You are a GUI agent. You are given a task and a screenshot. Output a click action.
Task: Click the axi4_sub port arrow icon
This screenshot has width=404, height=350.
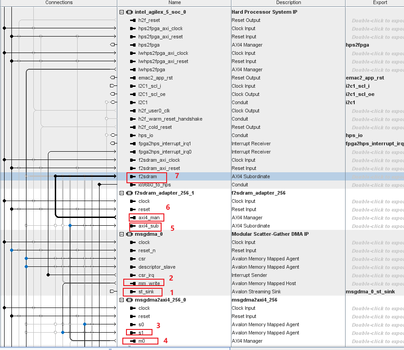click(x=133, y=226)
